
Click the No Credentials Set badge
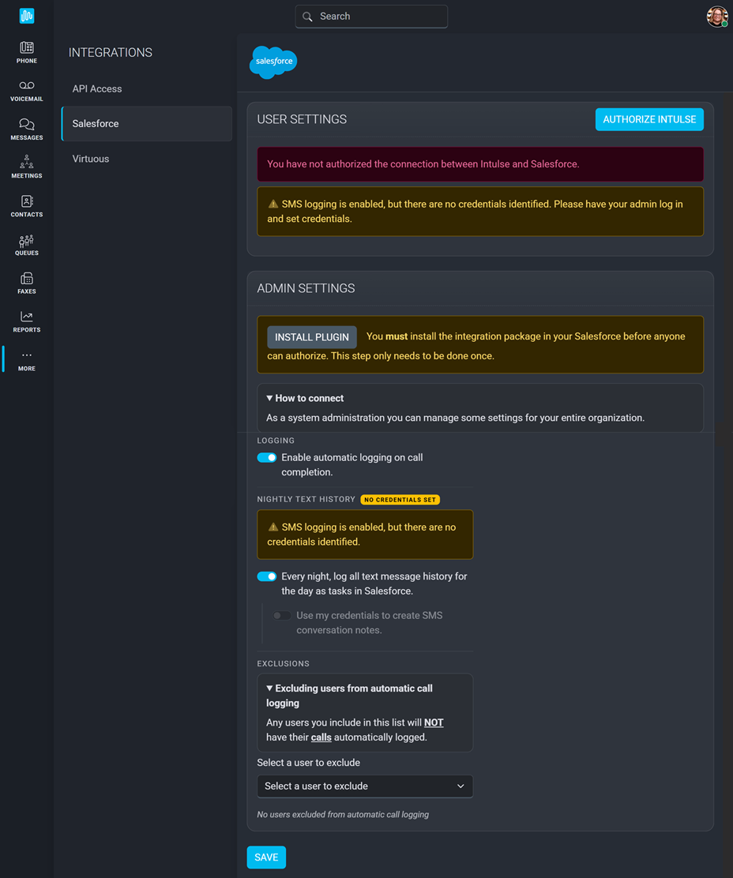[x=400, y=500]
